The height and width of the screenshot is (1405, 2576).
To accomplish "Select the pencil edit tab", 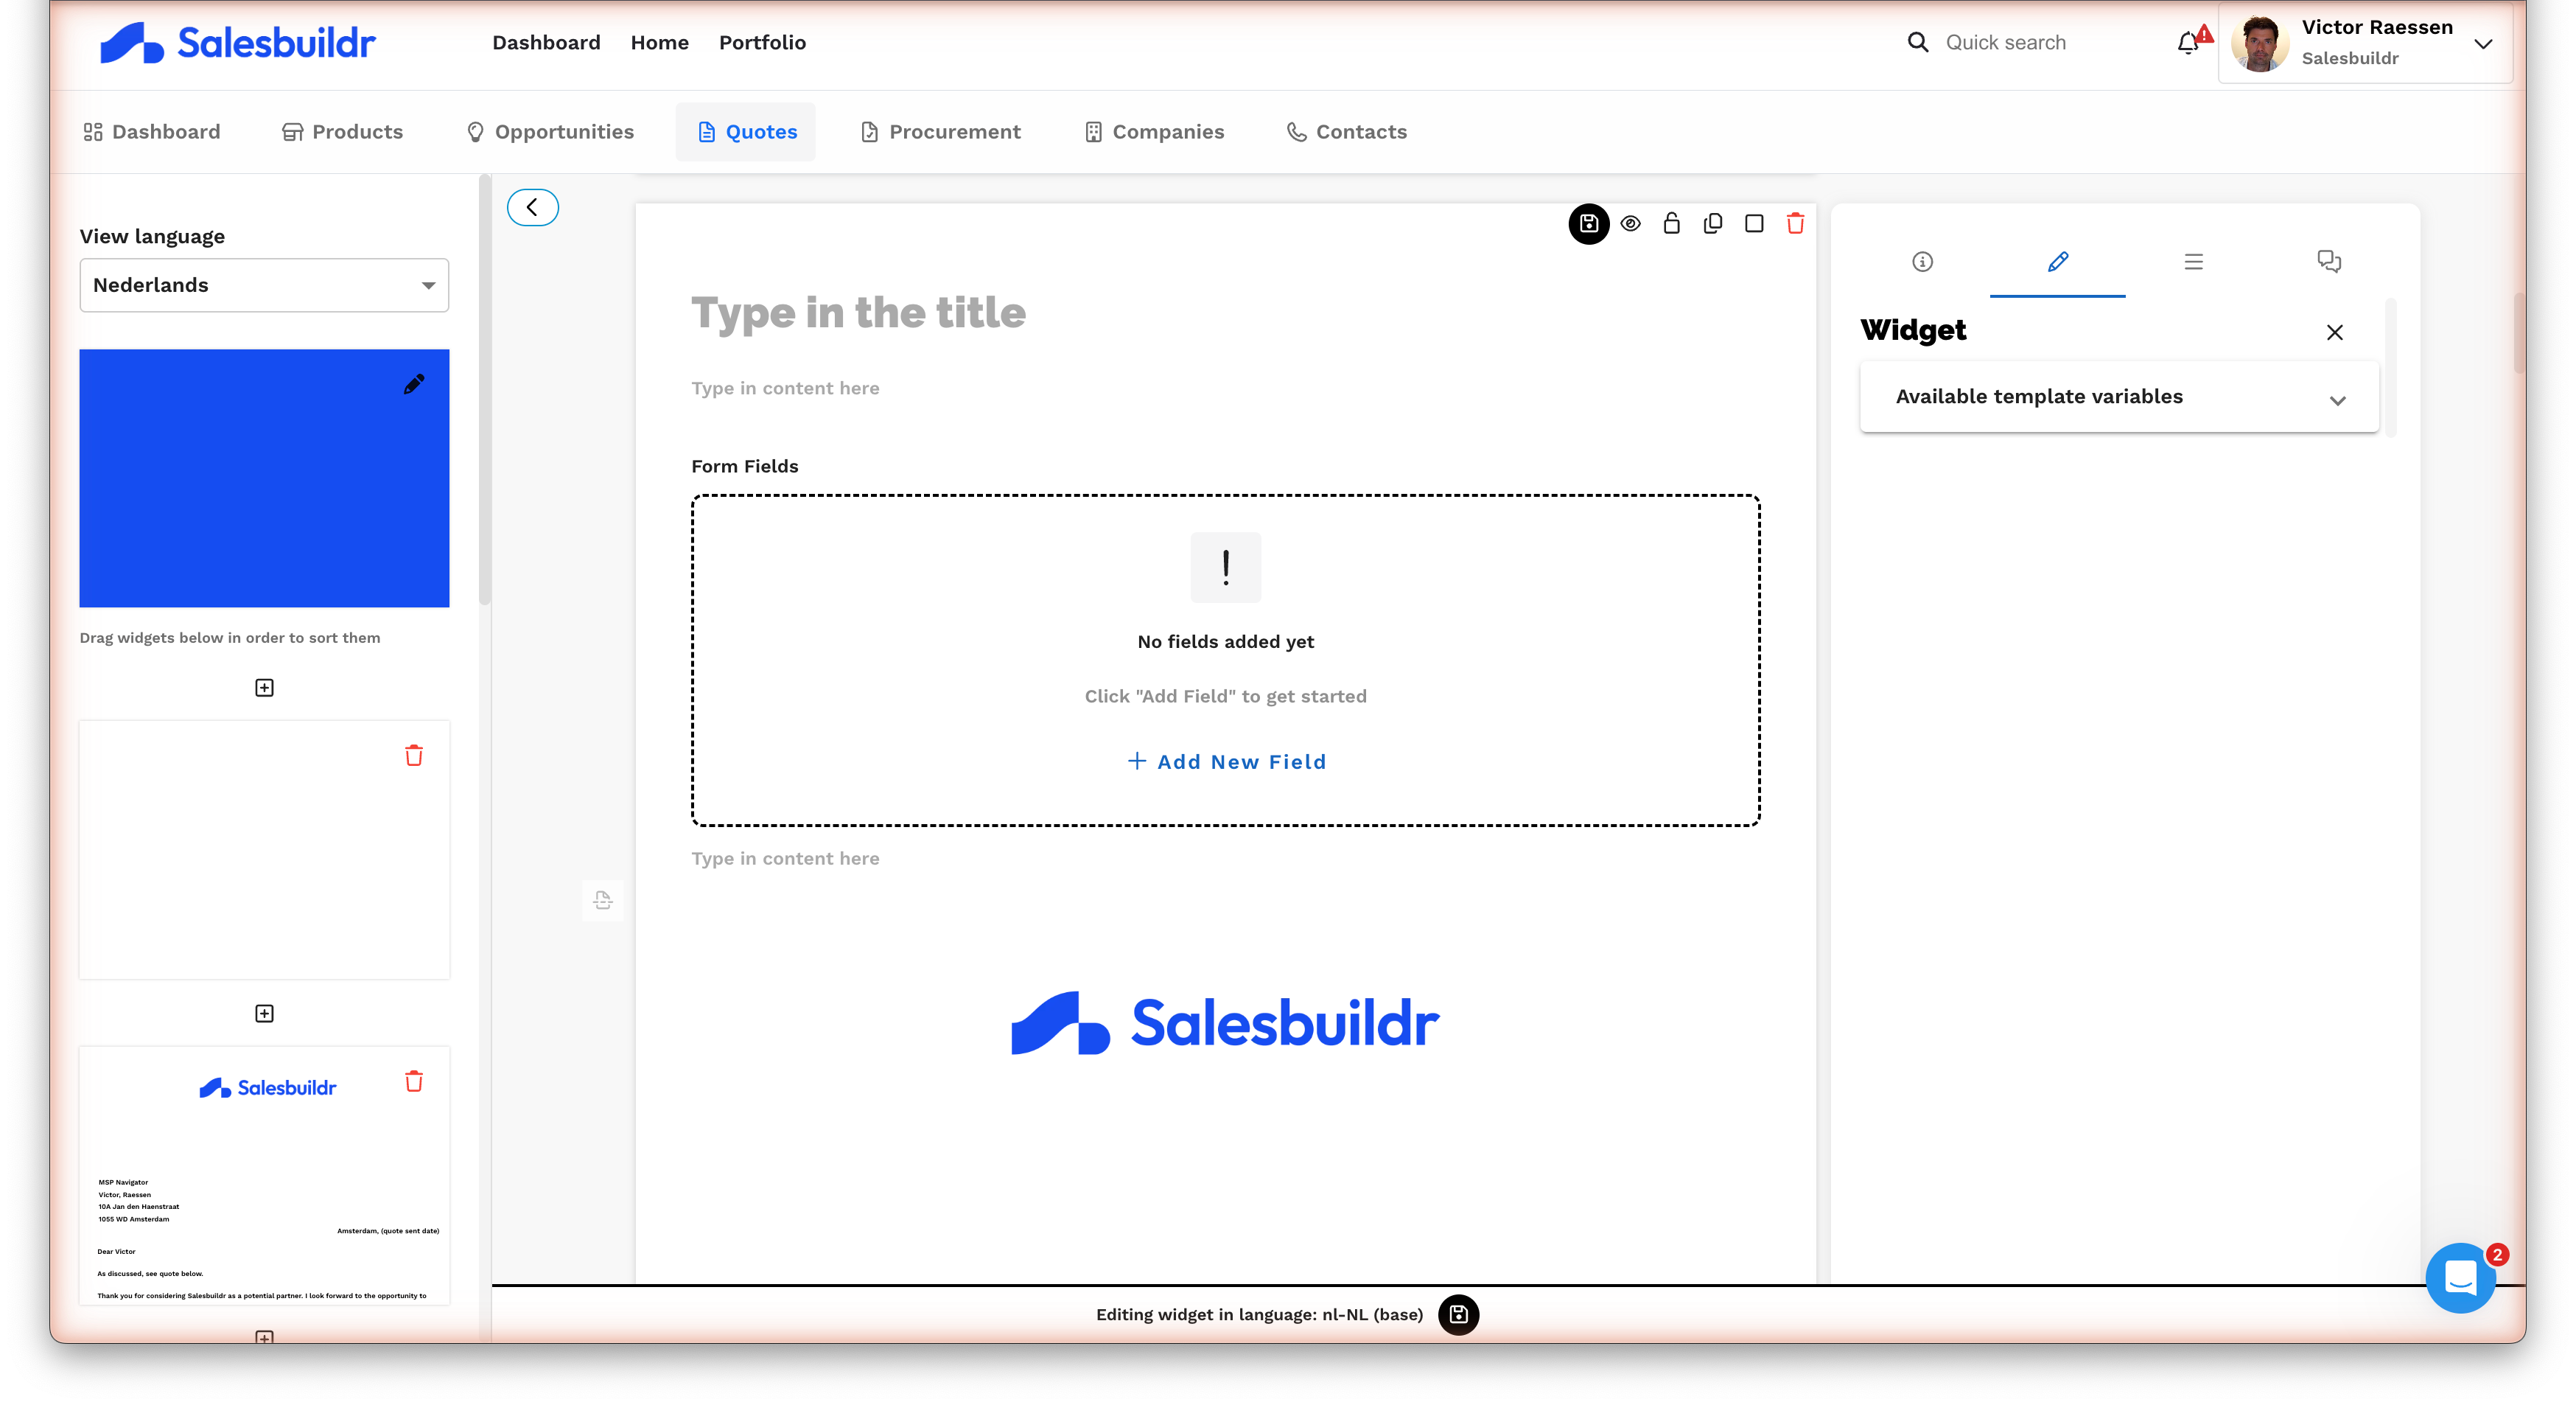I will (2057, 262).
